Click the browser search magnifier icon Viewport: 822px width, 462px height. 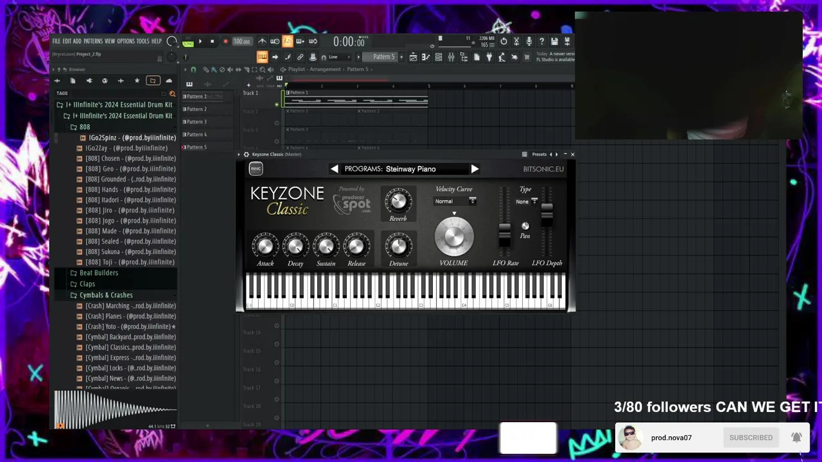click(172, 94)
